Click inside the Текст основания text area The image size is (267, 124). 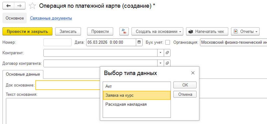coord(53,111)
